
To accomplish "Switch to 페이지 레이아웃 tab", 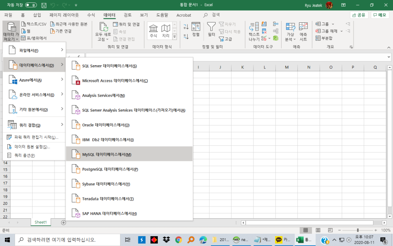I will pyautogui.click(x=64, y=15).
